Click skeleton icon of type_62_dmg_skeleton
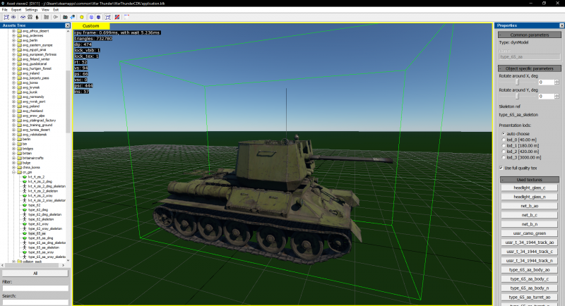The width and height of the screenshot is (565, 306). (25, 214)
